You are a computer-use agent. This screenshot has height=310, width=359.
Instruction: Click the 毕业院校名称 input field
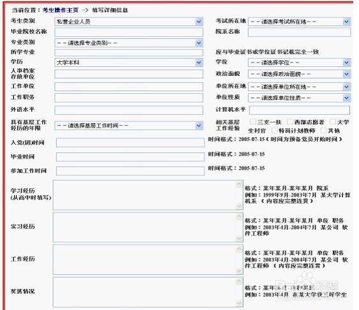pyautogui.click(x=129, y=33)
